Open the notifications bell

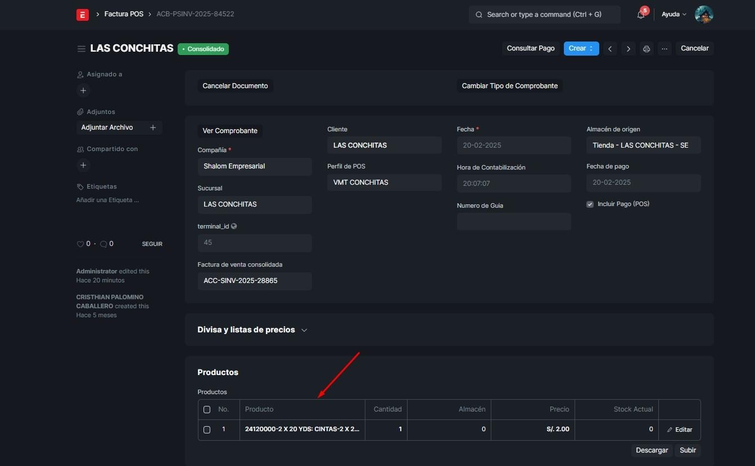(x=641, y=15)
